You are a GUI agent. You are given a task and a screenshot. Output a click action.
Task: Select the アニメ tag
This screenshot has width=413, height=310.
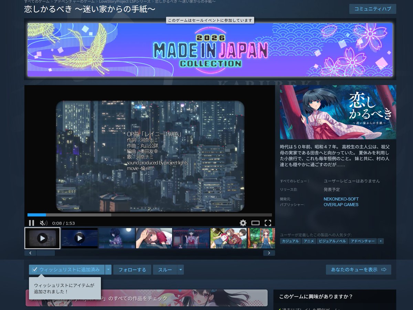pyautogui.click(x=308, y=241)
